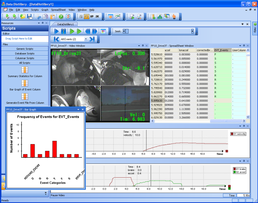
Task: Play video with the blue play button
Action: (x=56, y=31)
